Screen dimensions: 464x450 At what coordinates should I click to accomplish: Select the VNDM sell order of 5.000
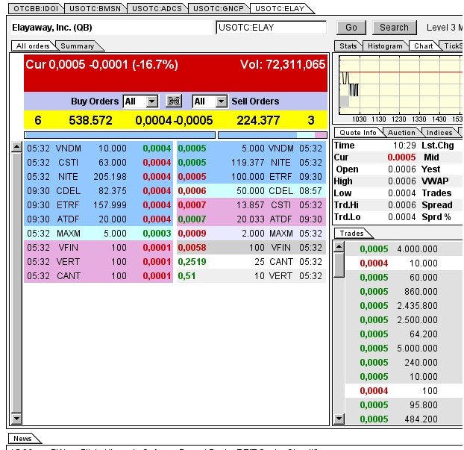coord(251,149)
